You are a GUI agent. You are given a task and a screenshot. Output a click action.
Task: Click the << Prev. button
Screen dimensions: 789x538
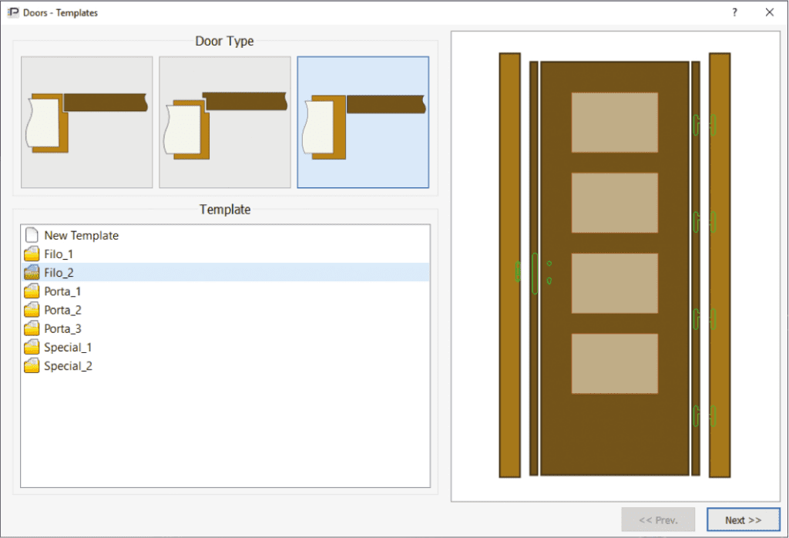click(x=658, y=520)
